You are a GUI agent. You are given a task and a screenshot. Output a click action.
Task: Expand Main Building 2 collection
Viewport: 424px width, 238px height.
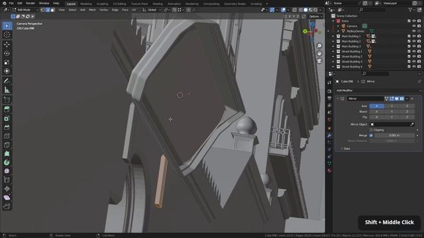[333, 41]
